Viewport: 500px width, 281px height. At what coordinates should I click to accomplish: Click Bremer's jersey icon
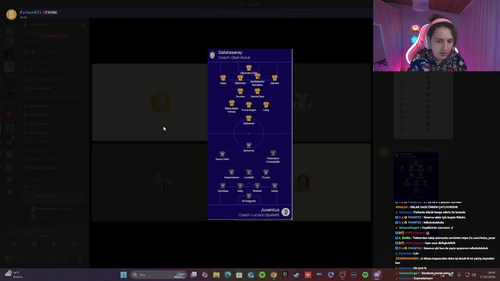[x=257, y=186]
